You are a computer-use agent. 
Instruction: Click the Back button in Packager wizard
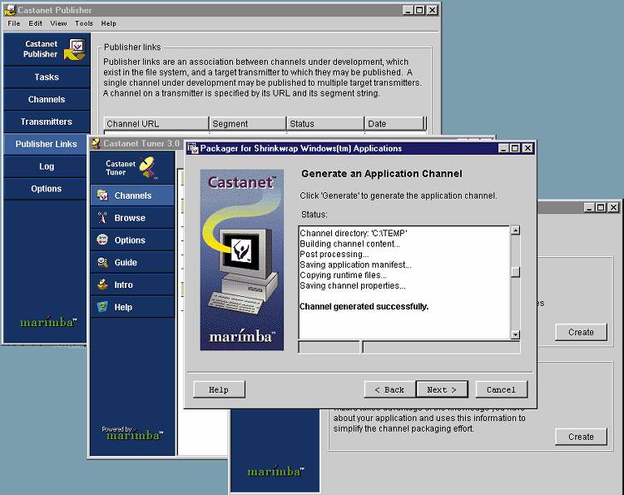click(x=389, y=389)
